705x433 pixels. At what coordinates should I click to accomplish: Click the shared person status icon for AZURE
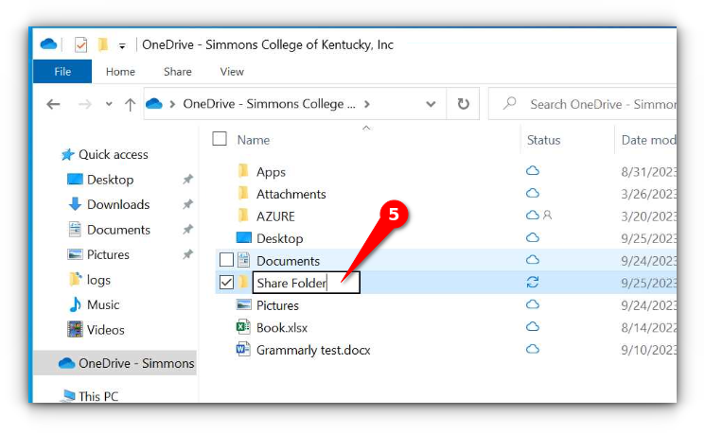(547, 216)
